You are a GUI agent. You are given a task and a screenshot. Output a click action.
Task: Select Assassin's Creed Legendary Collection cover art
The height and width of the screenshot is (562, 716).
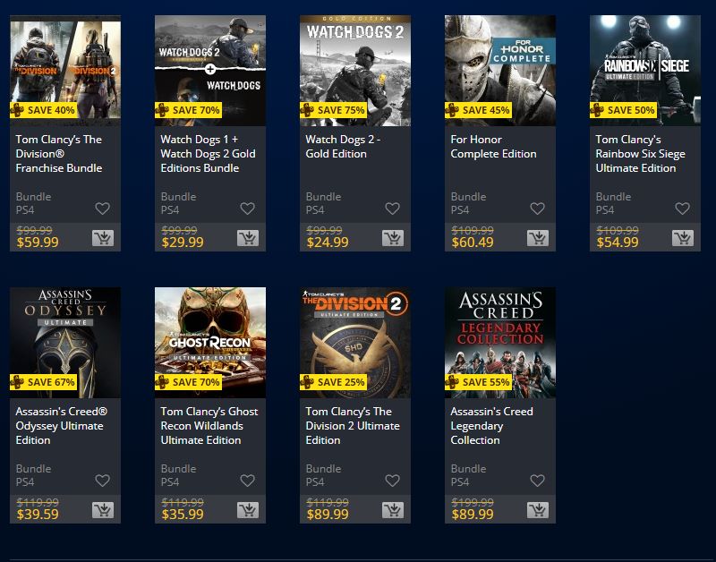click(x=500, y=343)
